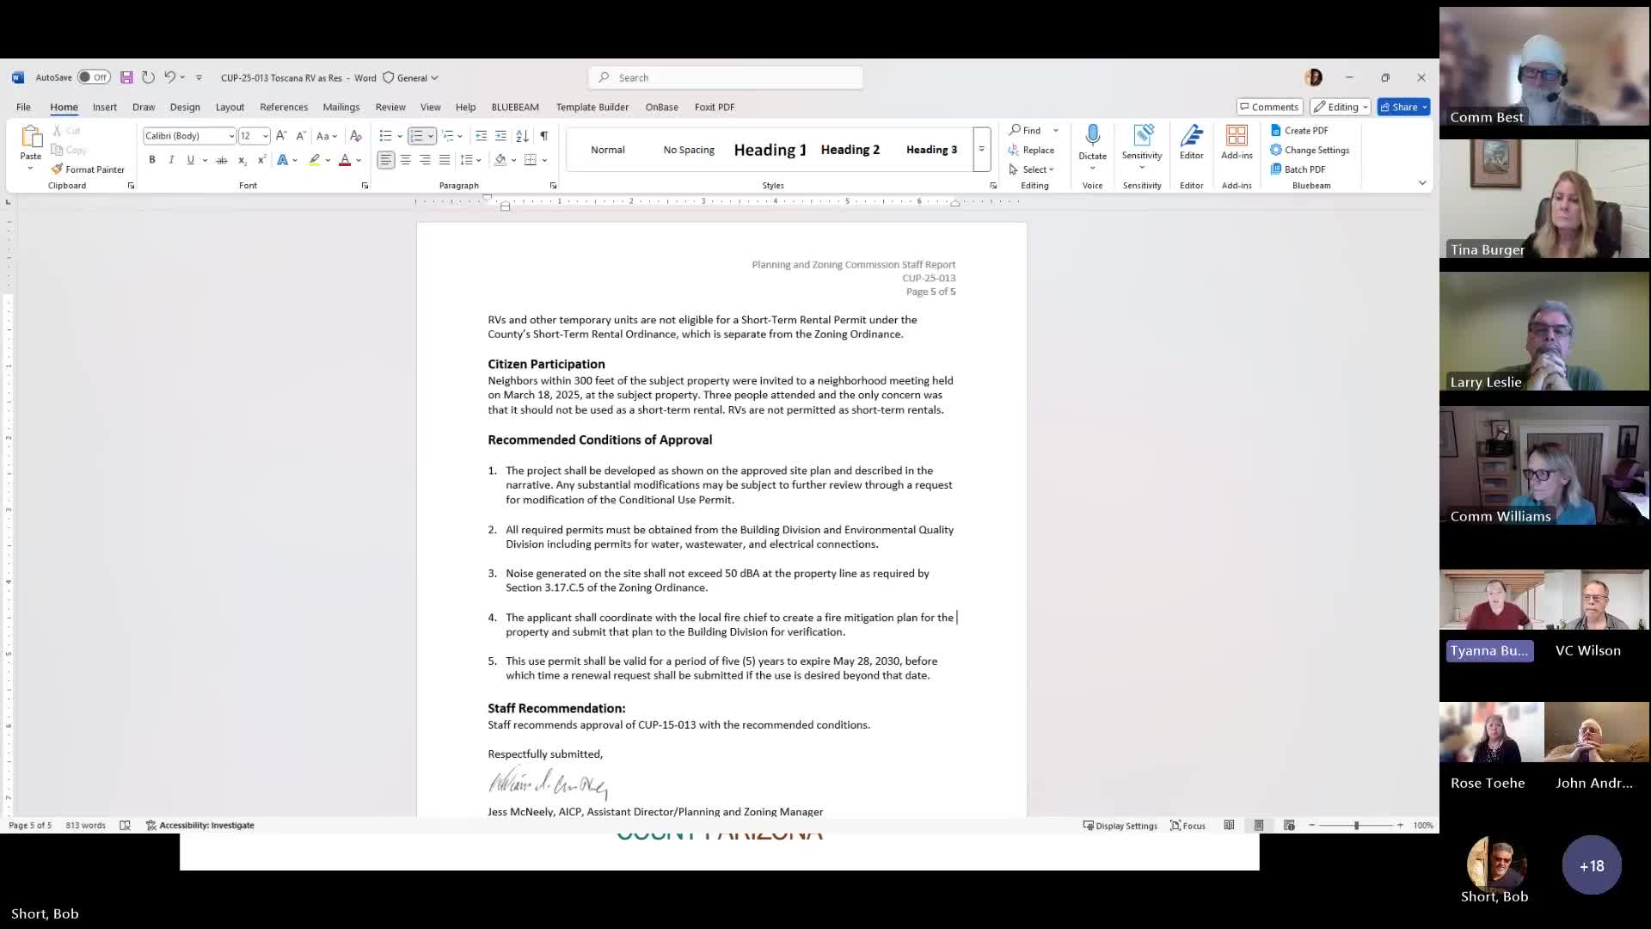Click in the Search box

pos(726,77)
